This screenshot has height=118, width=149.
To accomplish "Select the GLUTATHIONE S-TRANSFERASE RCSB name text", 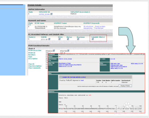I will pos(41,27).
